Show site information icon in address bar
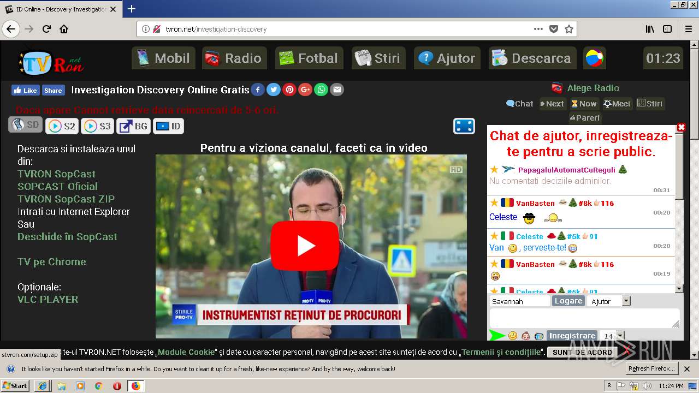This screenshot has width=699, height=393. click(145, 29)
